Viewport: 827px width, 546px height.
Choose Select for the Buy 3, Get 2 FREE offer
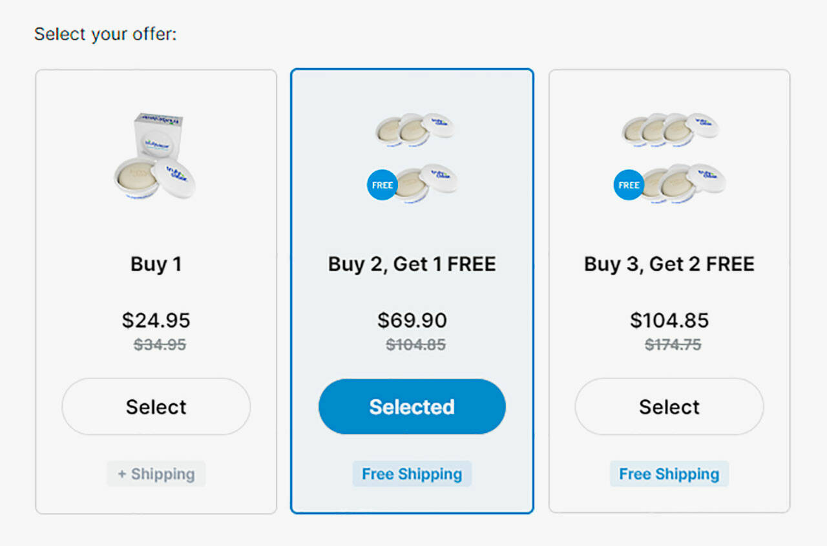point(669,406)
